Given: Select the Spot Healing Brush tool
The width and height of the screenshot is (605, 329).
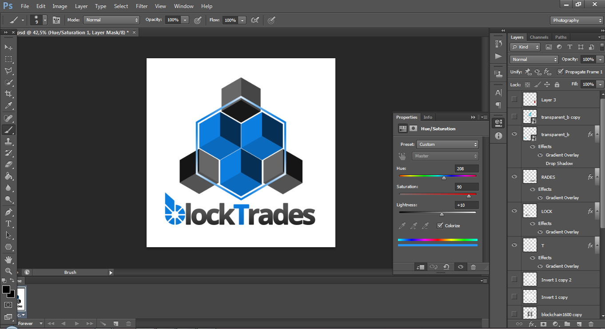Looking at the screenshot, I should [8, 118].
